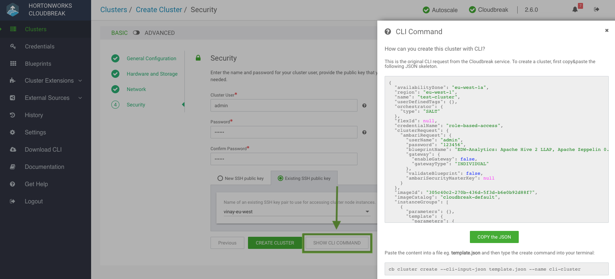Follow the Clusters breadcrumb link
The width and height of the screenshot is (615, 279).
tap(114, 10)
